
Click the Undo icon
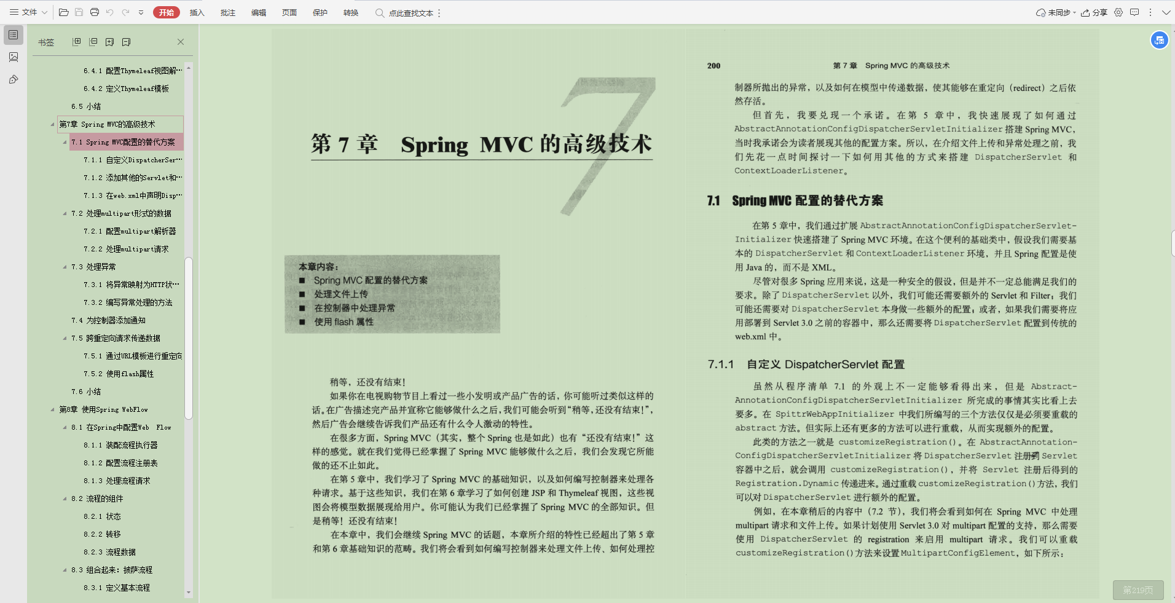[110, 12]
